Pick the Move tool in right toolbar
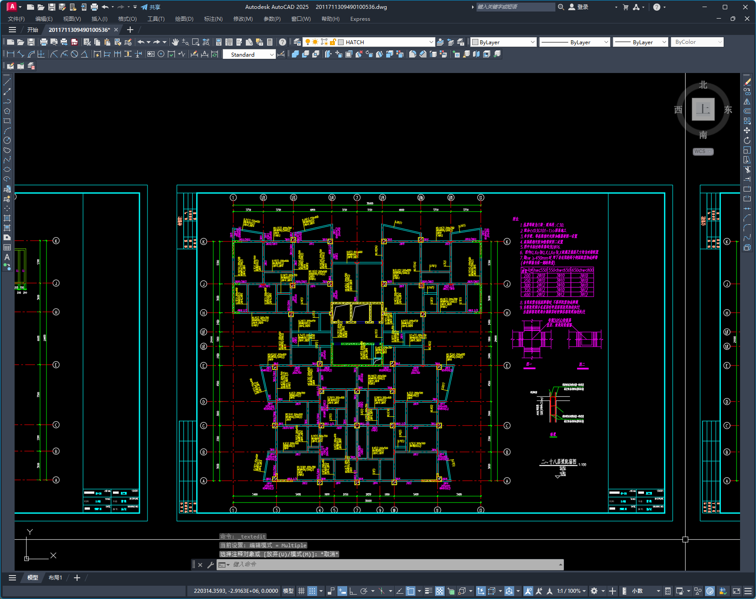The image size is (756, 599). [747, 131]
